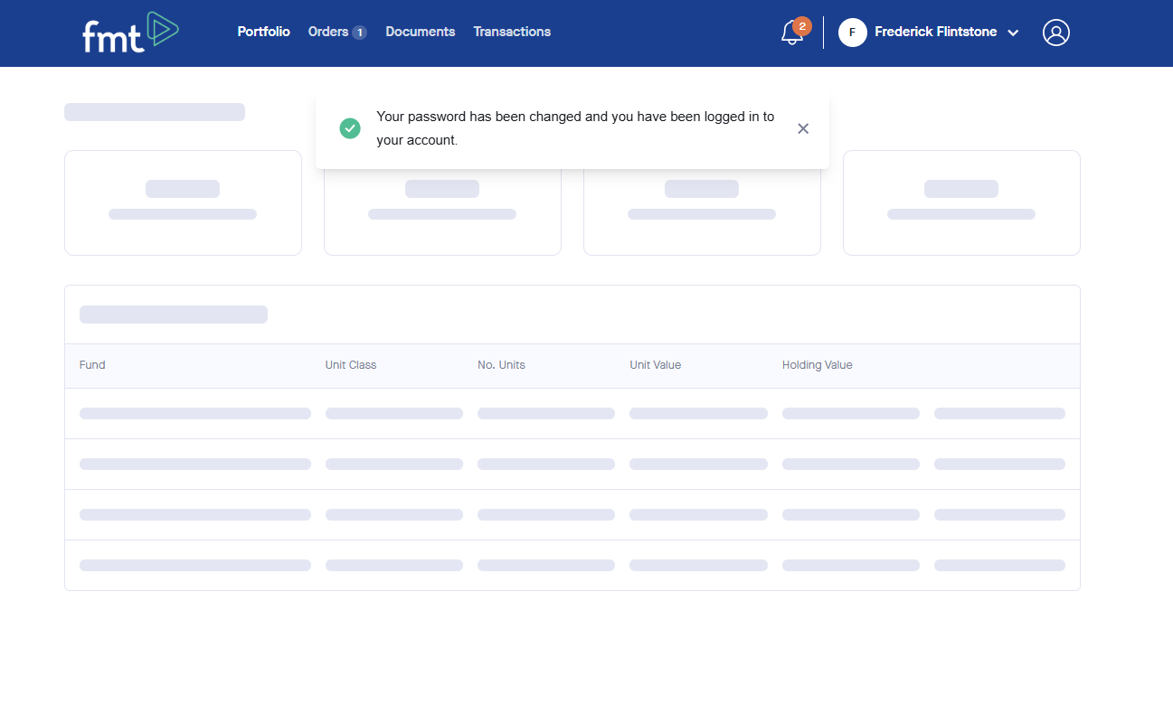
Task: Click the password changed message text
Action: (x=574, y=128)
